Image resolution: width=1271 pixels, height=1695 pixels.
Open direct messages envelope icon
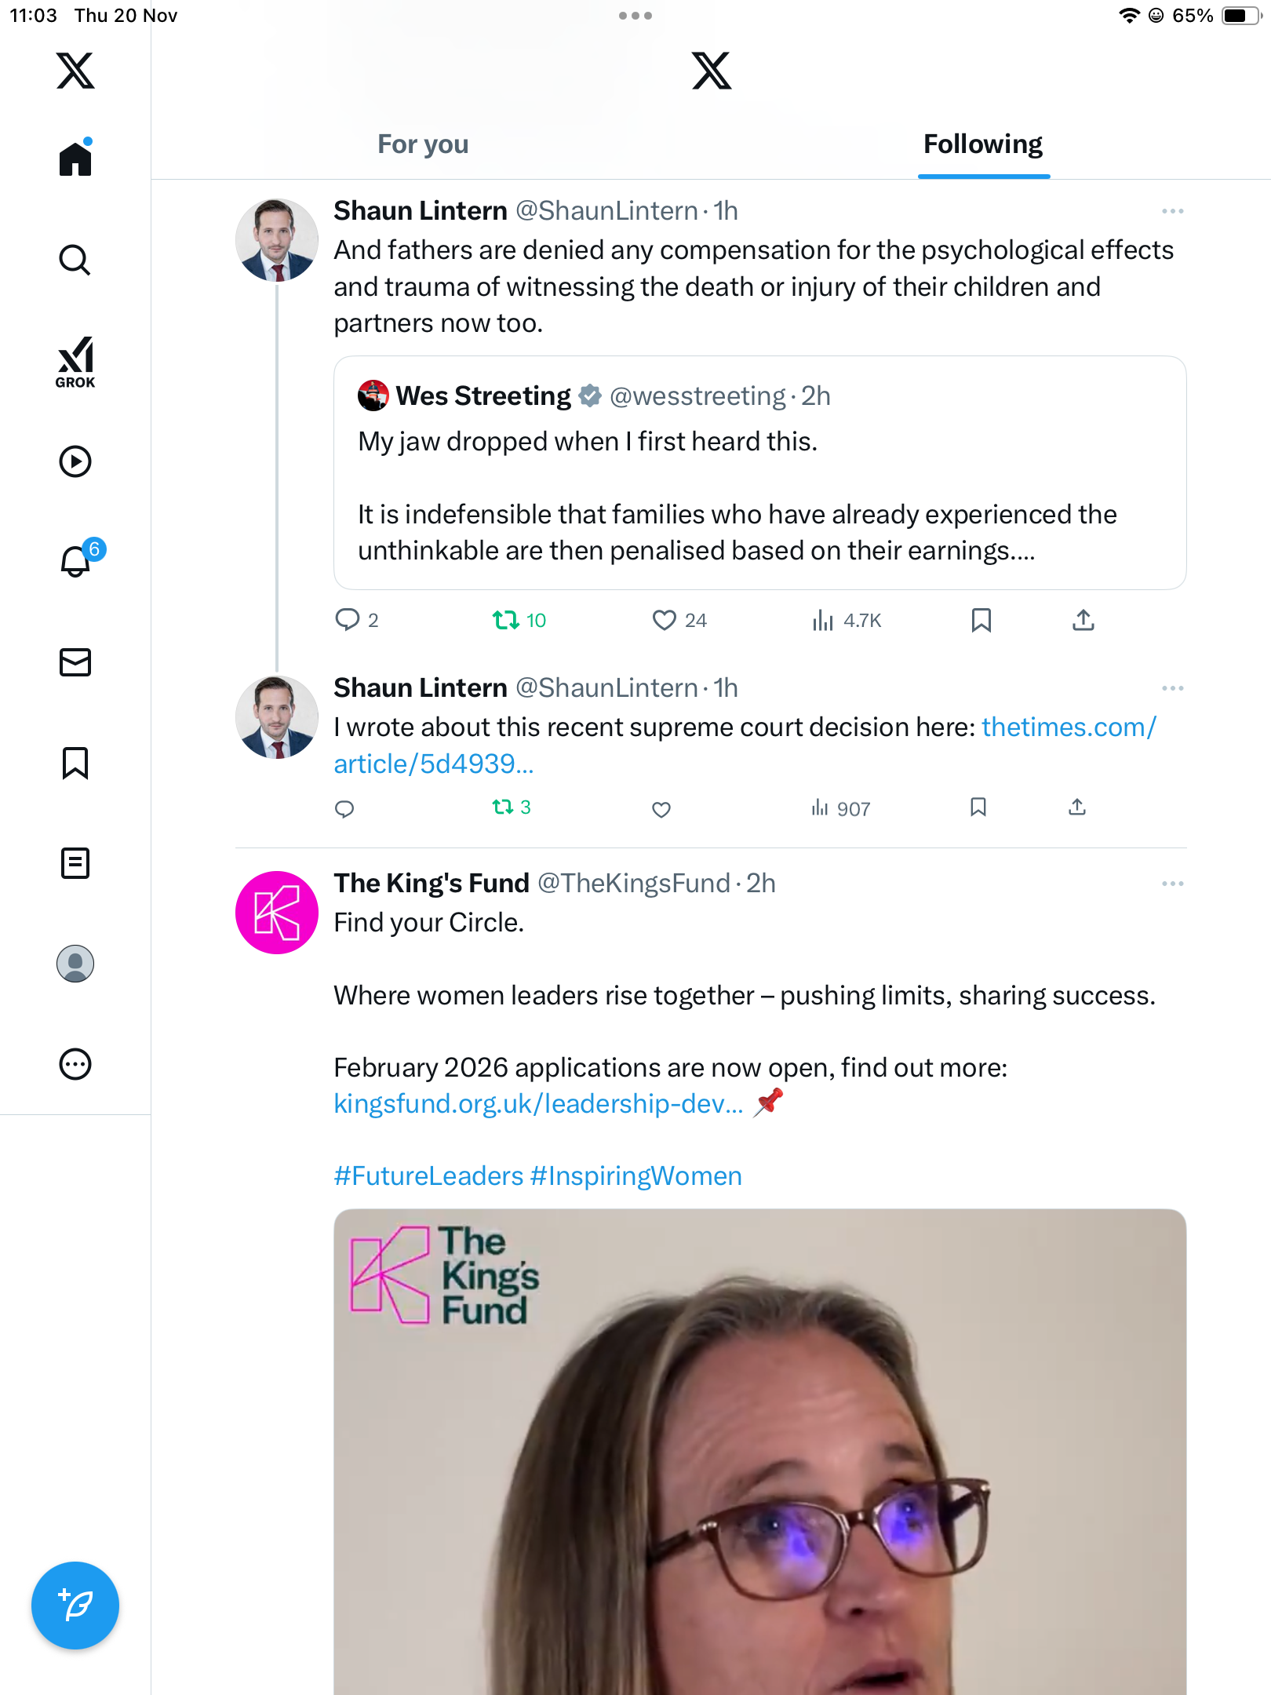pyautogui.click(x=75, y=662)
